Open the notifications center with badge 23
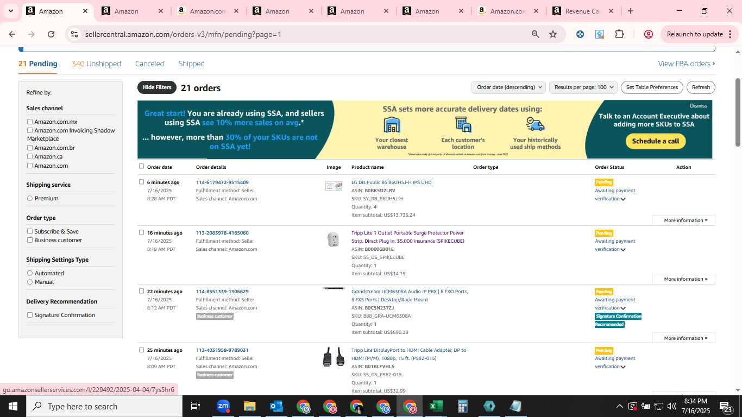This screenshot has width=742, height=417. [x=726, y=407]
